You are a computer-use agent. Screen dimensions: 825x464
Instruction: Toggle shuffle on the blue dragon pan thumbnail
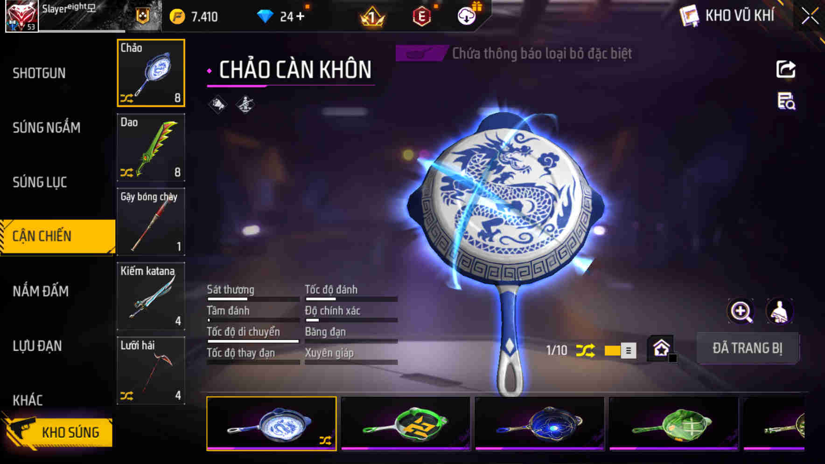coord(325,440)
